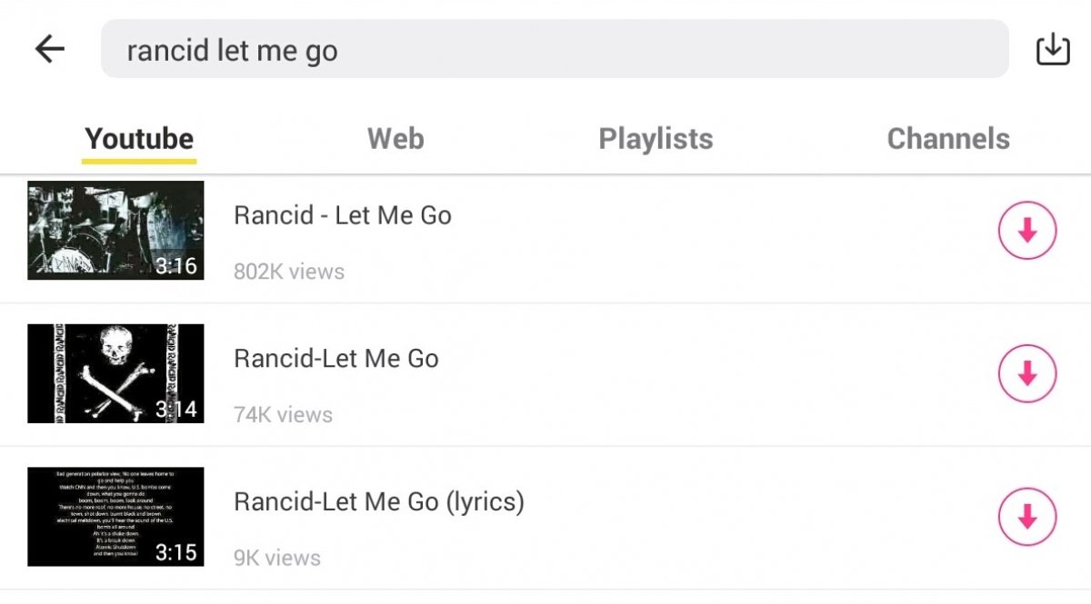Open the Playlists tab
1091x604 pixels.
pyautogui.click(x=656, y=139)
